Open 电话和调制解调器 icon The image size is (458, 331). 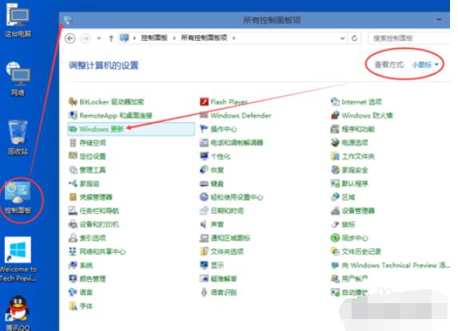click(x=204, y=143)
